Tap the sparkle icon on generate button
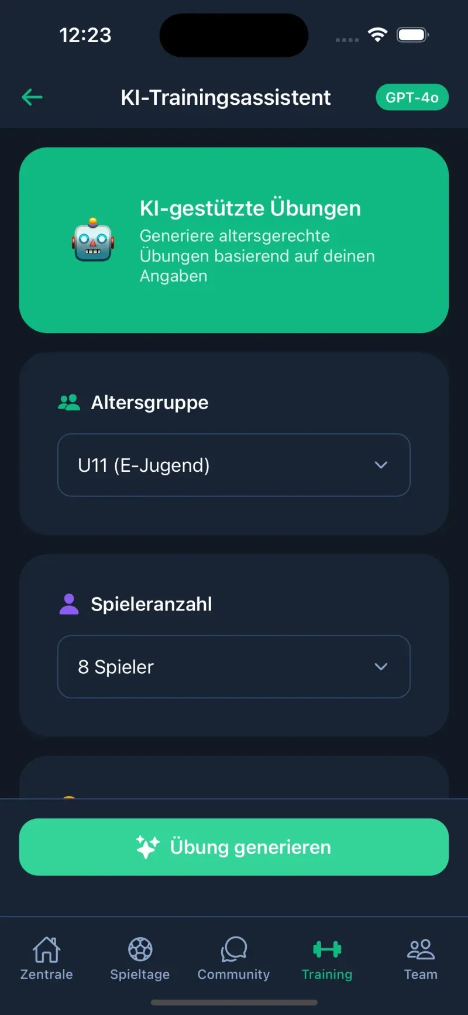 point(147,847)
